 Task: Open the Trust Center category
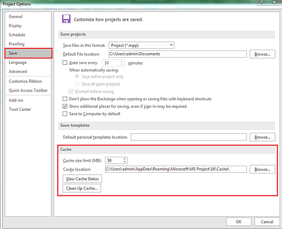(x=20, y=109)
